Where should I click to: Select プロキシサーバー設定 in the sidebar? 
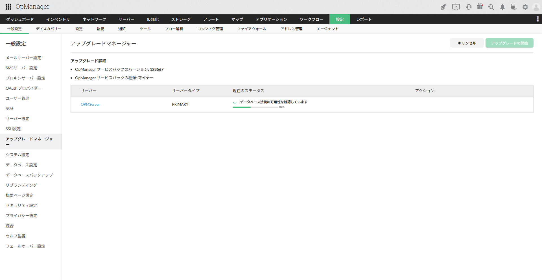coord(31,78)
